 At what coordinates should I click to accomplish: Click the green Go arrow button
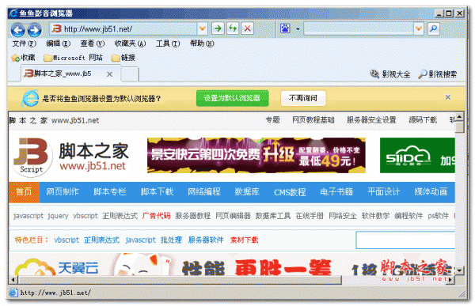pos(218,28)
